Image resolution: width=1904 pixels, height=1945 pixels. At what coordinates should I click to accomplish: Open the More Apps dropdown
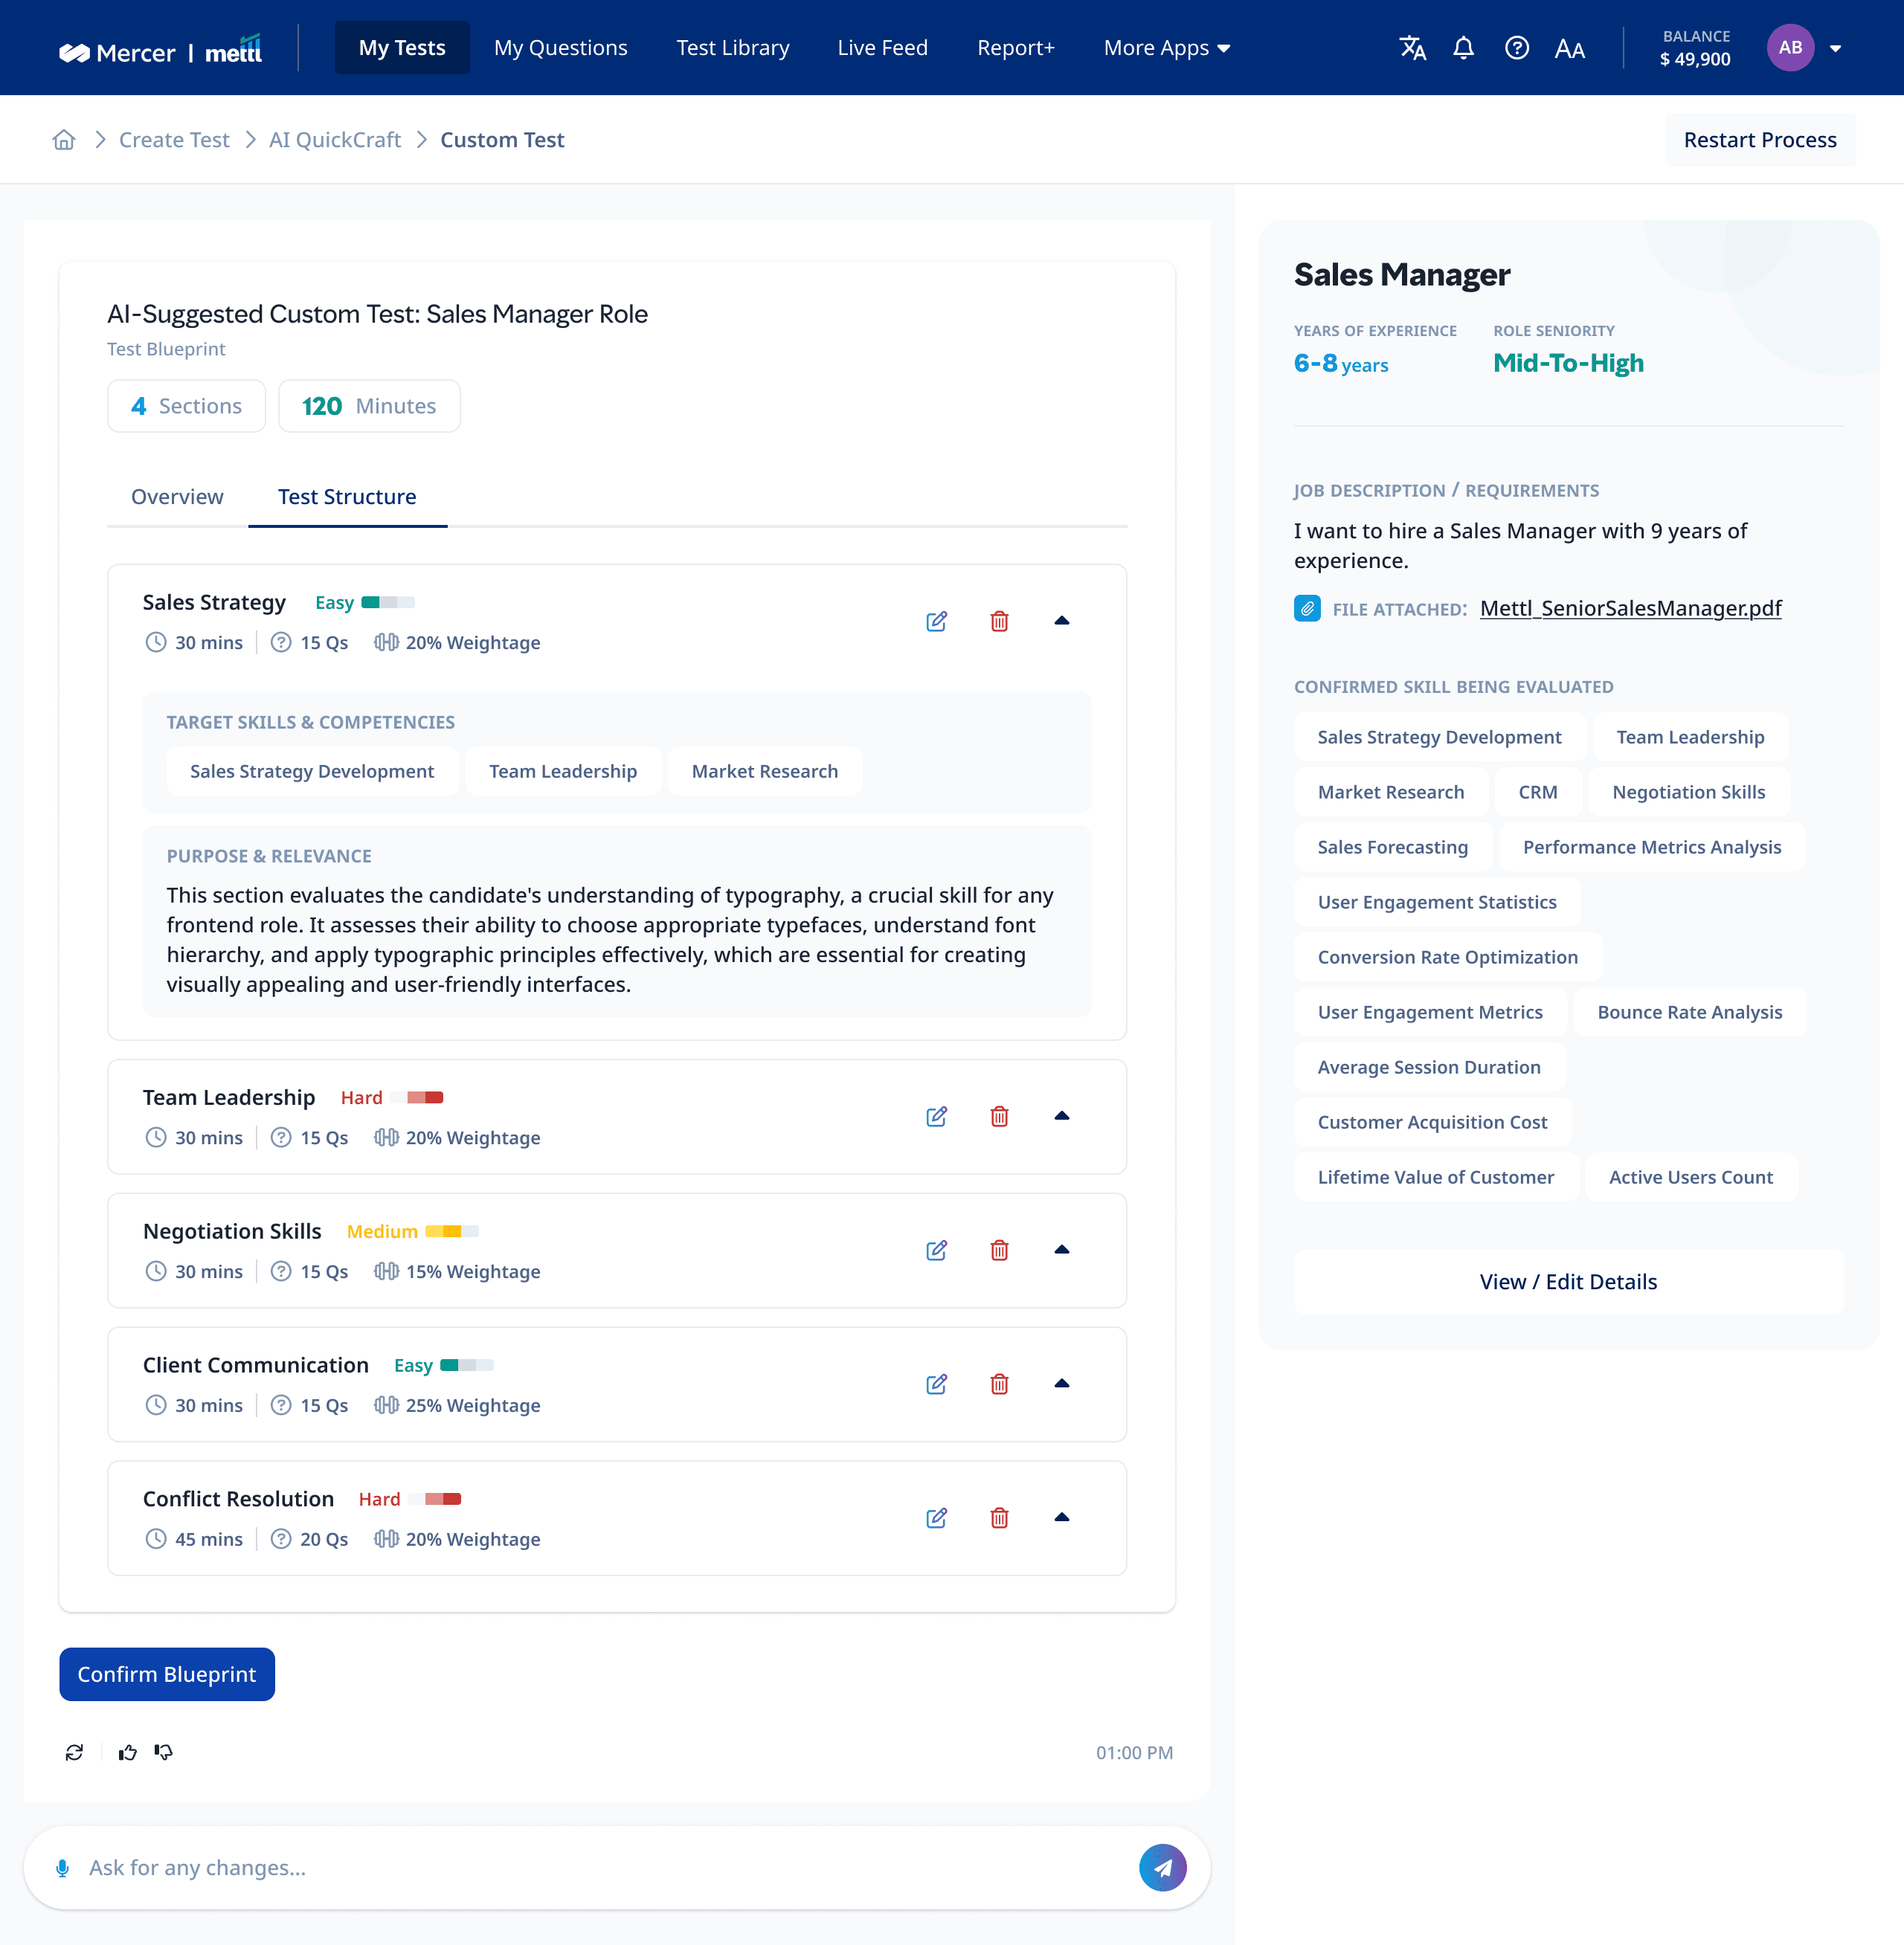coord(1166,48)
